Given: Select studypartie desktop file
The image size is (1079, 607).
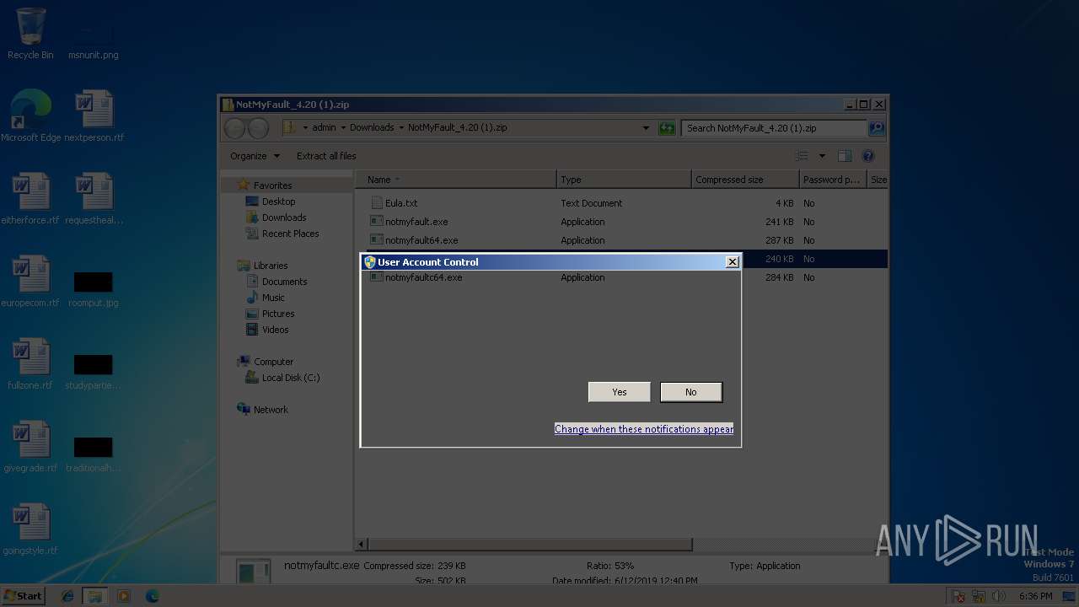Looking at the screenshot, I should tap(93, 371).
